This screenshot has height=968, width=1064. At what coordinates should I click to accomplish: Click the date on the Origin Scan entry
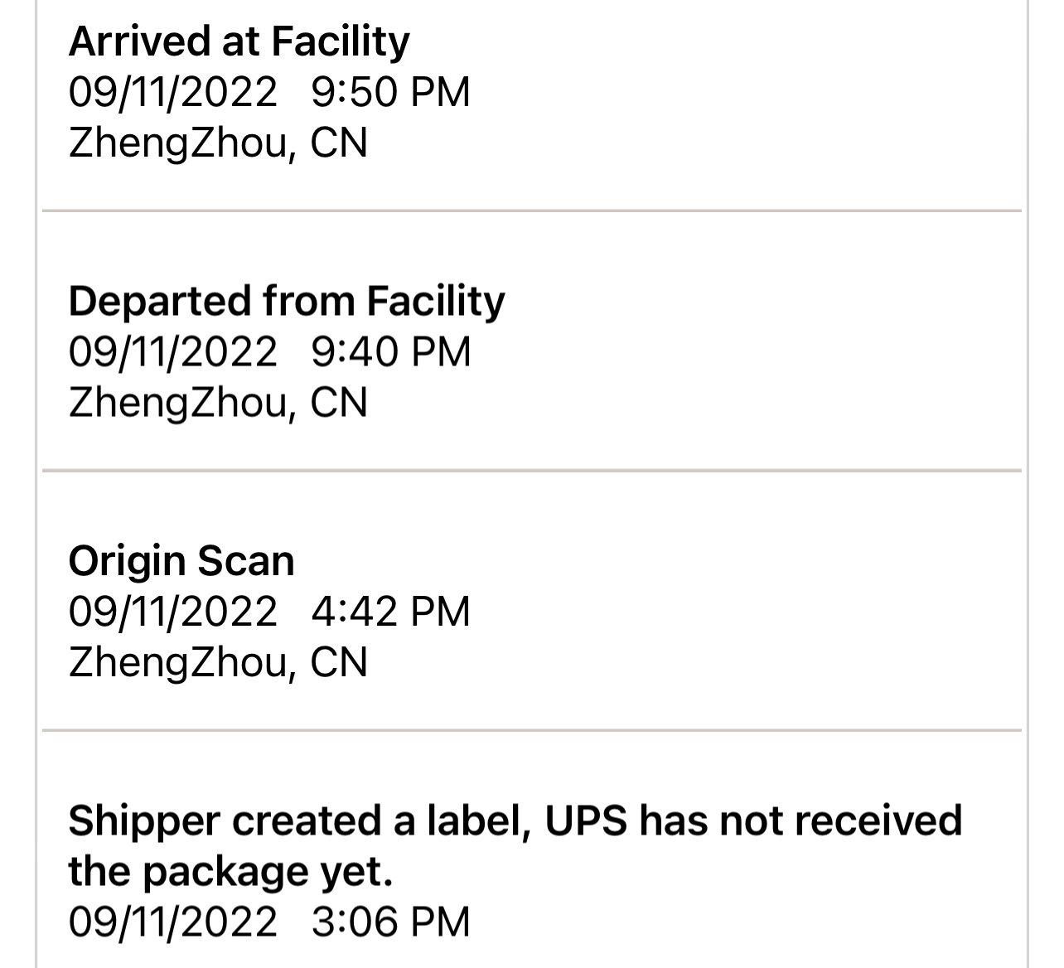click(x=172, y=612)
